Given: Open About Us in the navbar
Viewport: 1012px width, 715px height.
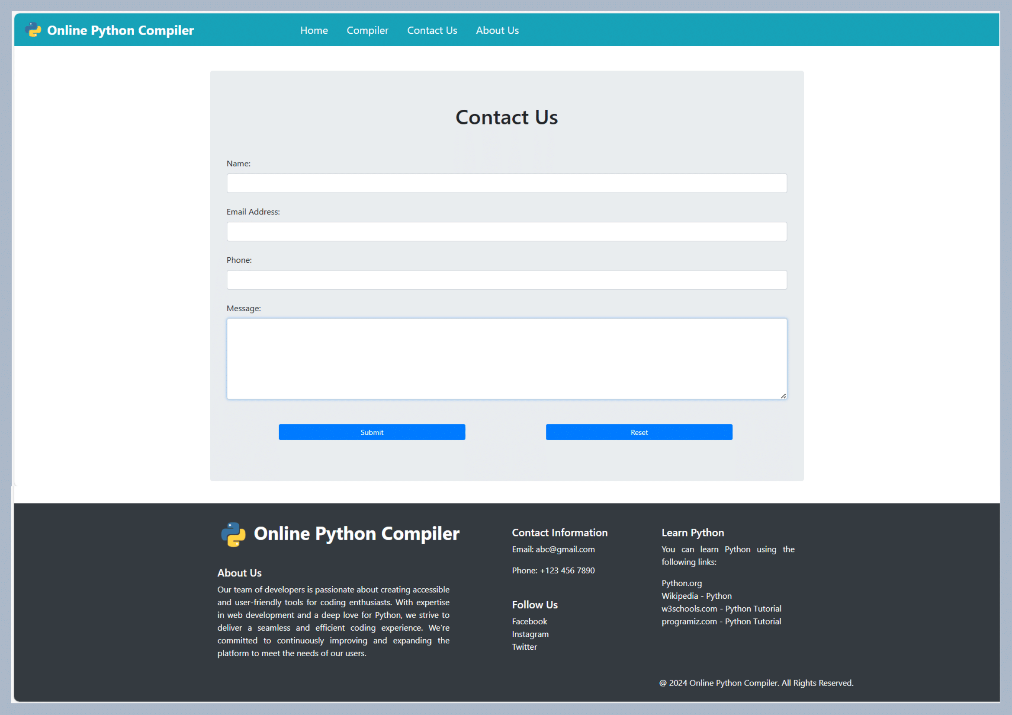Looking at the screenshot, I should pyautogui.click(x=497, y=30).
